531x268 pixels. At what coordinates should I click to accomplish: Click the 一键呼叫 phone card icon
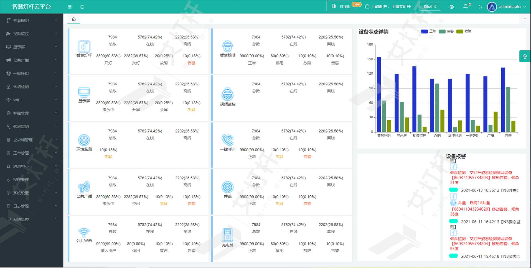point(227,140)
